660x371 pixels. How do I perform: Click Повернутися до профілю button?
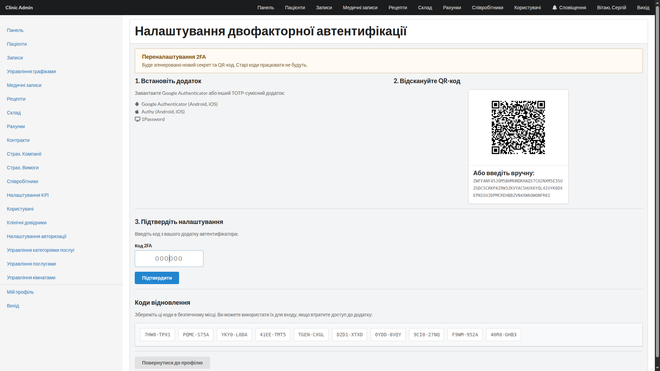pos(172,363)
